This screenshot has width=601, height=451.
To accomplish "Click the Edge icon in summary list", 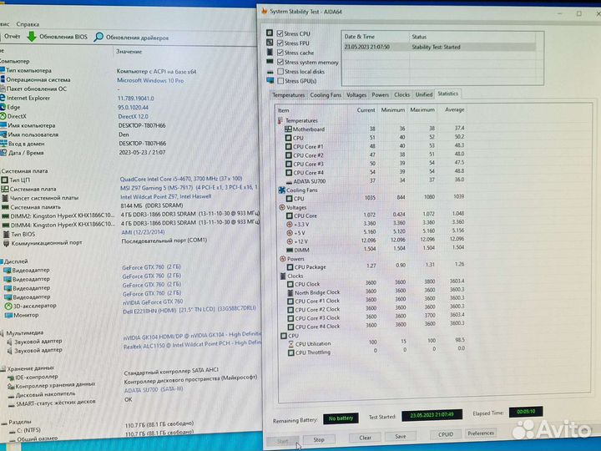I will point(3,107).
